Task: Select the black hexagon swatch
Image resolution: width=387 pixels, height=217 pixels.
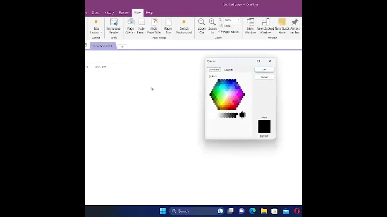Action: [242, 115]
